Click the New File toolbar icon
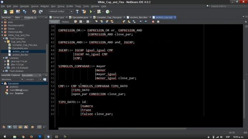248x139 pixels. point(5,12)
